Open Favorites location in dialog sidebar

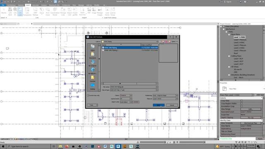92,79
